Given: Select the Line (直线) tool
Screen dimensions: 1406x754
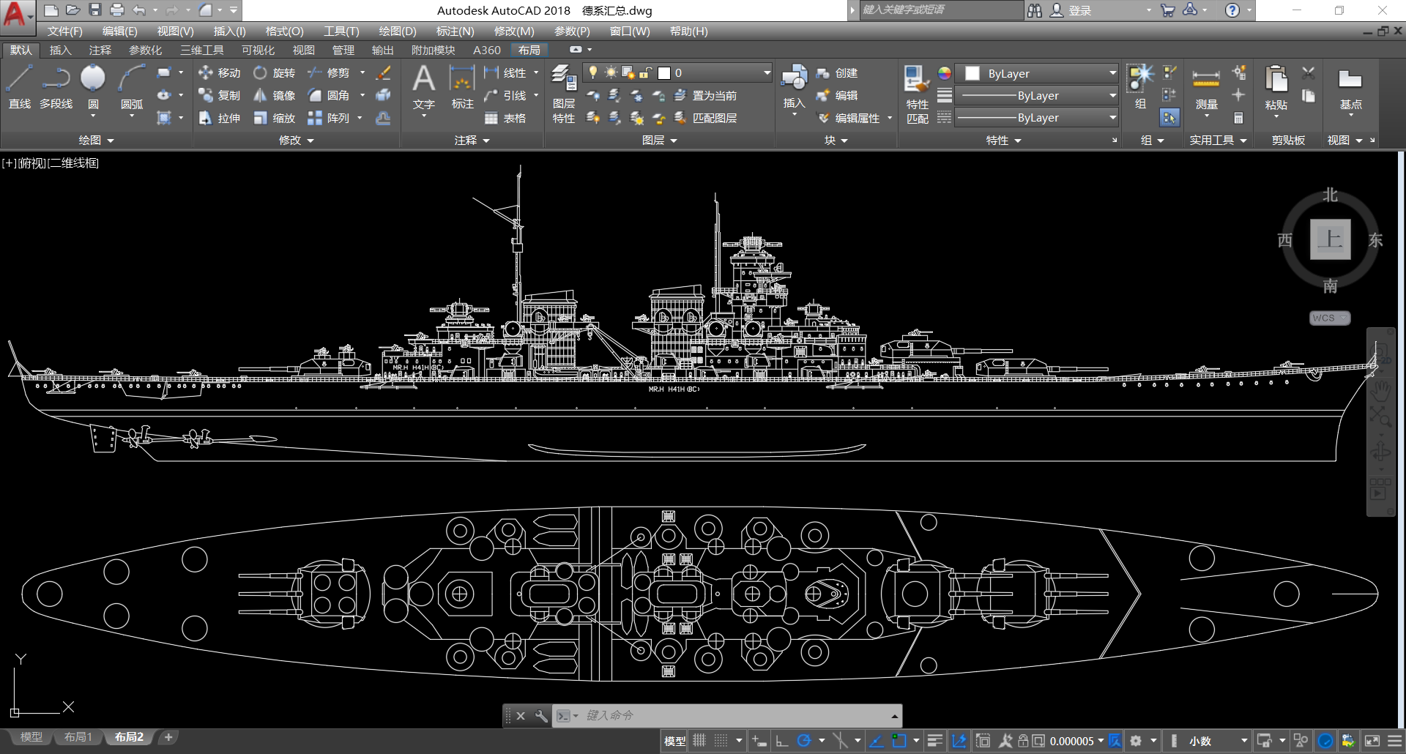Looking at the screenshot, I should (x=20, y=87).
